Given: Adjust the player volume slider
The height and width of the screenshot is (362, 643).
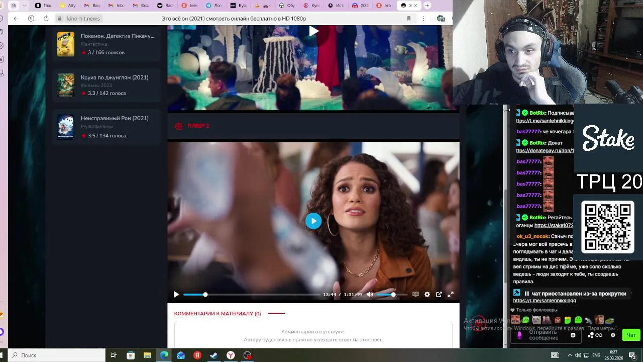Looking at the screenshot, I should point(392,295).
